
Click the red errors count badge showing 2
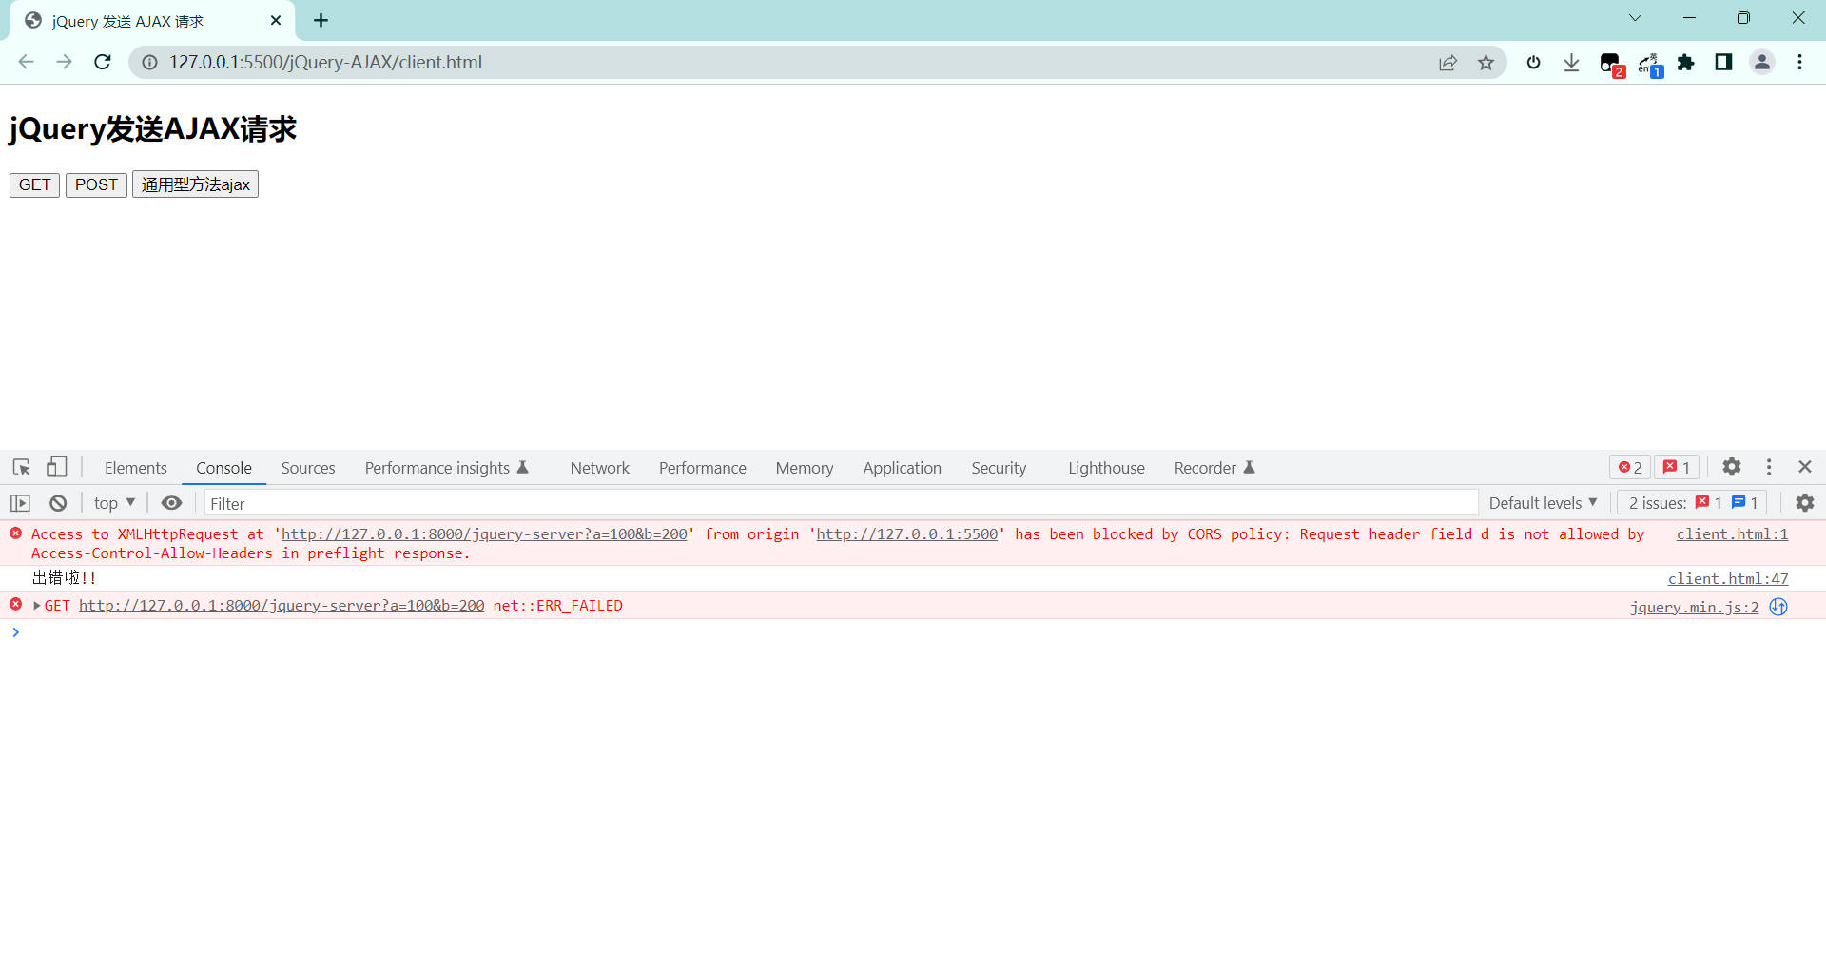1630,467
